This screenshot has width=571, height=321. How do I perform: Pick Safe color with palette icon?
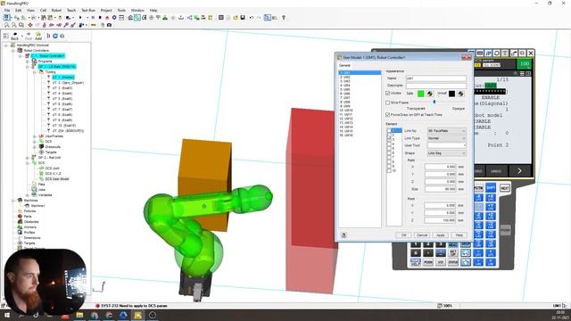[x=430, y=94]
